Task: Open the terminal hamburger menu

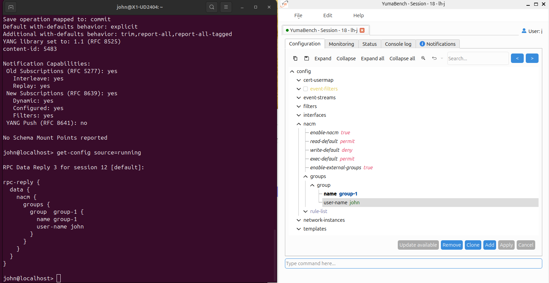Action: point(226,7)
